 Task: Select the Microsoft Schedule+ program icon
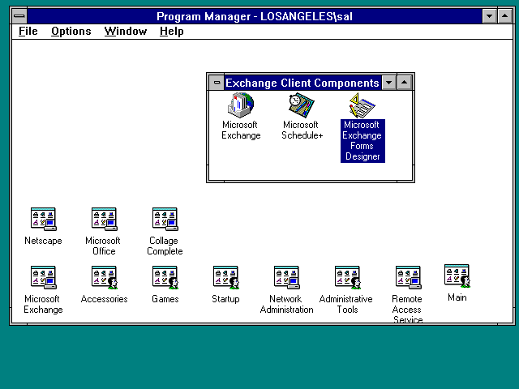(x=301, y=105)
